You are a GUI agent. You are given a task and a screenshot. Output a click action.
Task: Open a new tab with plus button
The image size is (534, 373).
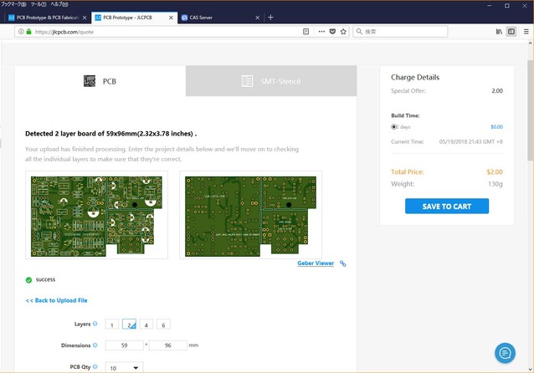tap(270, 18)
